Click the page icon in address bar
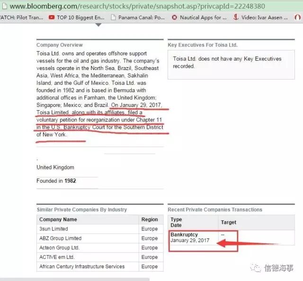Viewport: 303px width, 281px height. coord(4,6)
